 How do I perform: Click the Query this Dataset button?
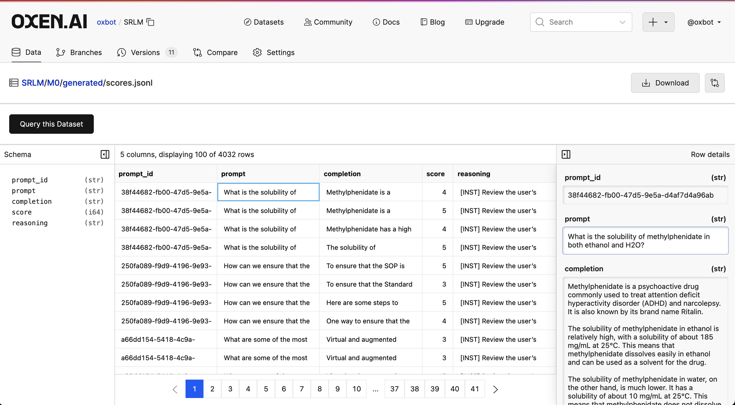pos(51,124)
